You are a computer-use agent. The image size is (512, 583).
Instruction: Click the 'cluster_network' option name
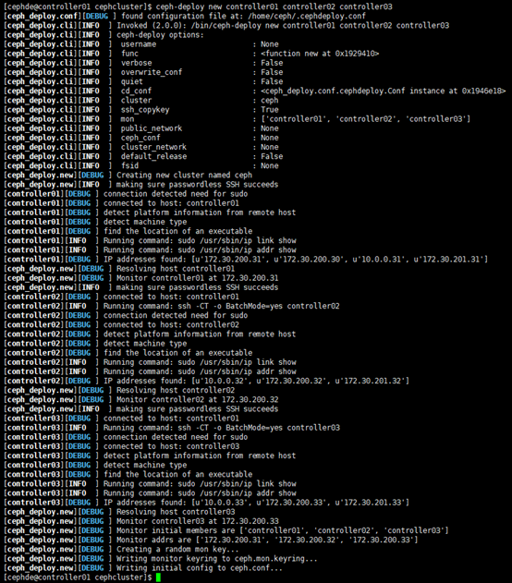(x=153, y=147)
